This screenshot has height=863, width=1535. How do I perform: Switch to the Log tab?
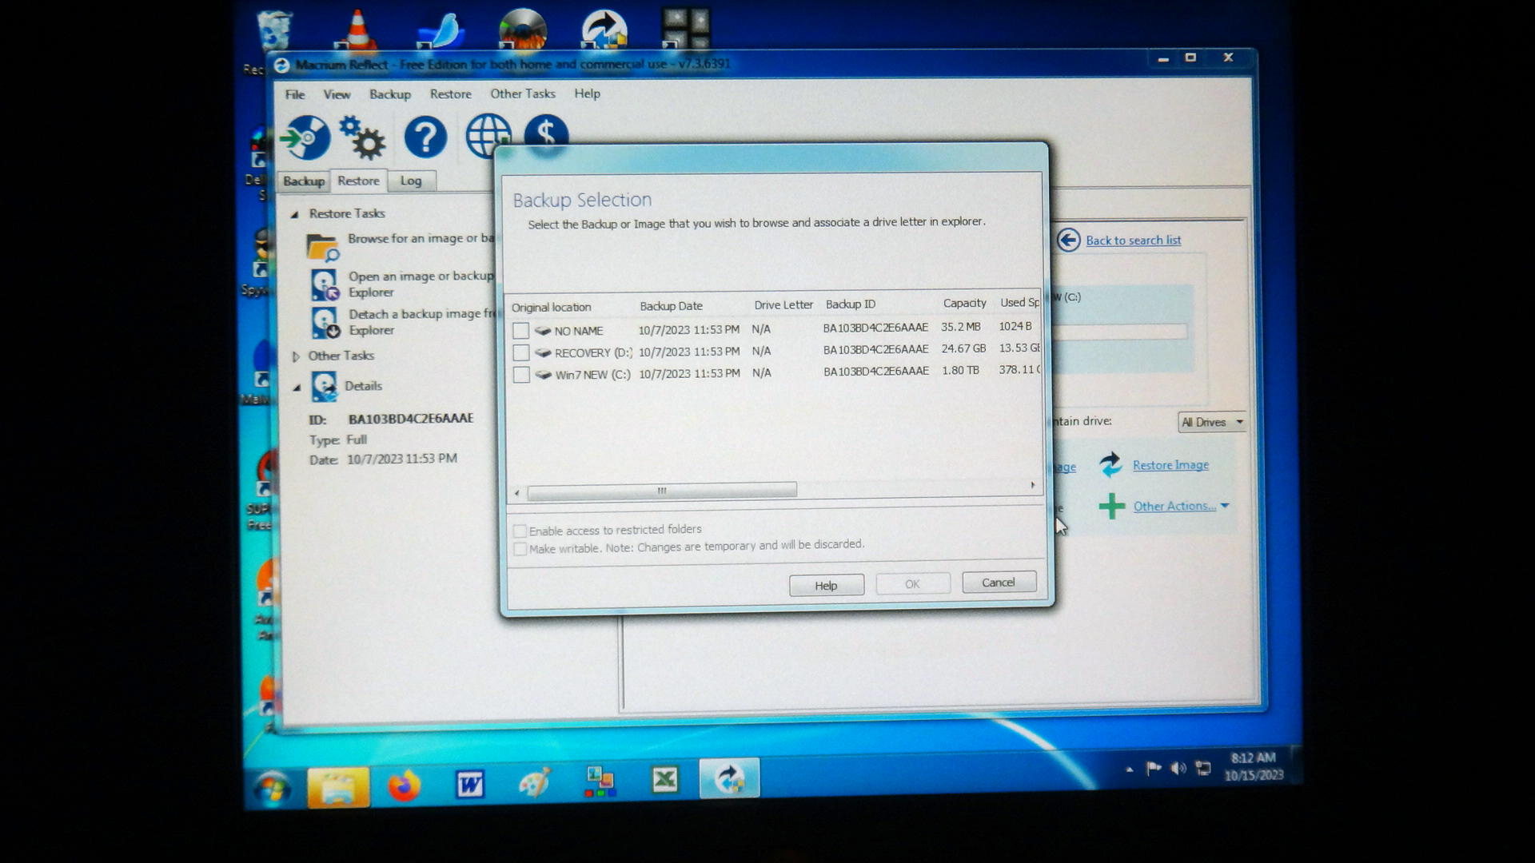pyautogui.click(x=411, y=181)
